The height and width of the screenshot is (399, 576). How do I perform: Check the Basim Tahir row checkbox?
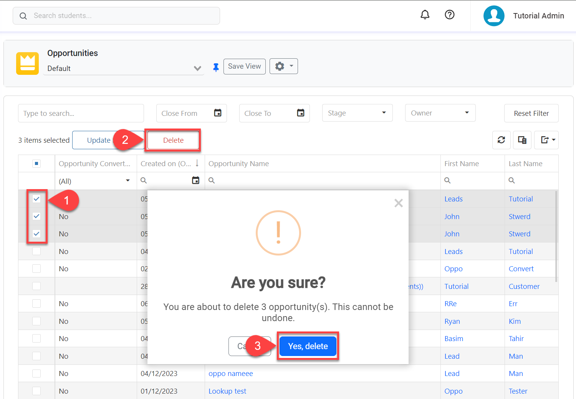[x=36, y=338]
